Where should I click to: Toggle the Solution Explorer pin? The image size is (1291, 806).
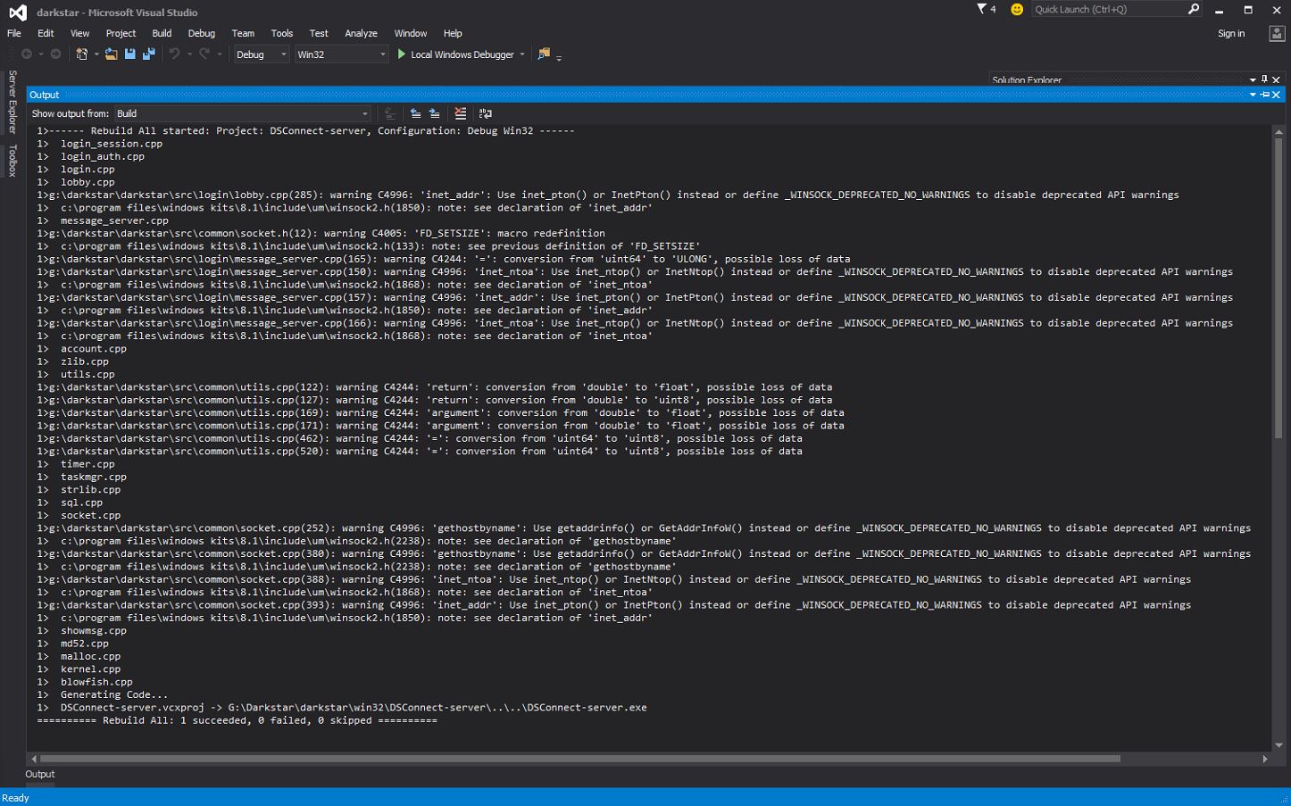click(x=1264, y=79)
